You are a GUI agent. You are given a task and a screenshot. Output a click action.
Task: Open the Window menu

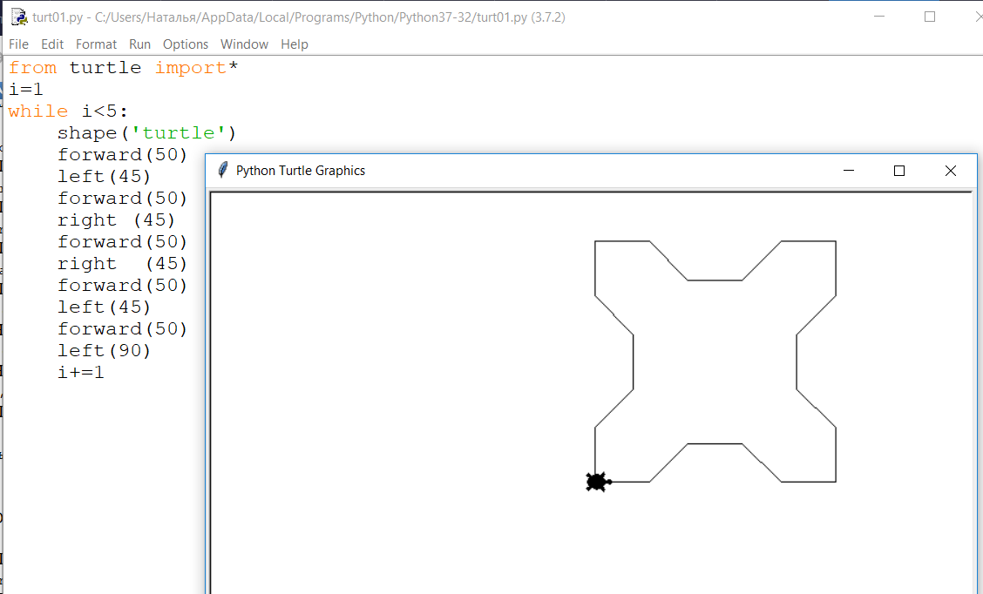245,44
